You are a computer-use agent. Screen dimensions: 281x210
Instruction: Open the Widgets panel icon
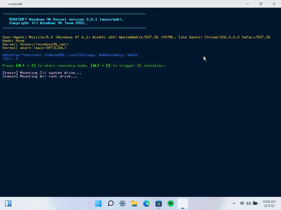[8, 203]
